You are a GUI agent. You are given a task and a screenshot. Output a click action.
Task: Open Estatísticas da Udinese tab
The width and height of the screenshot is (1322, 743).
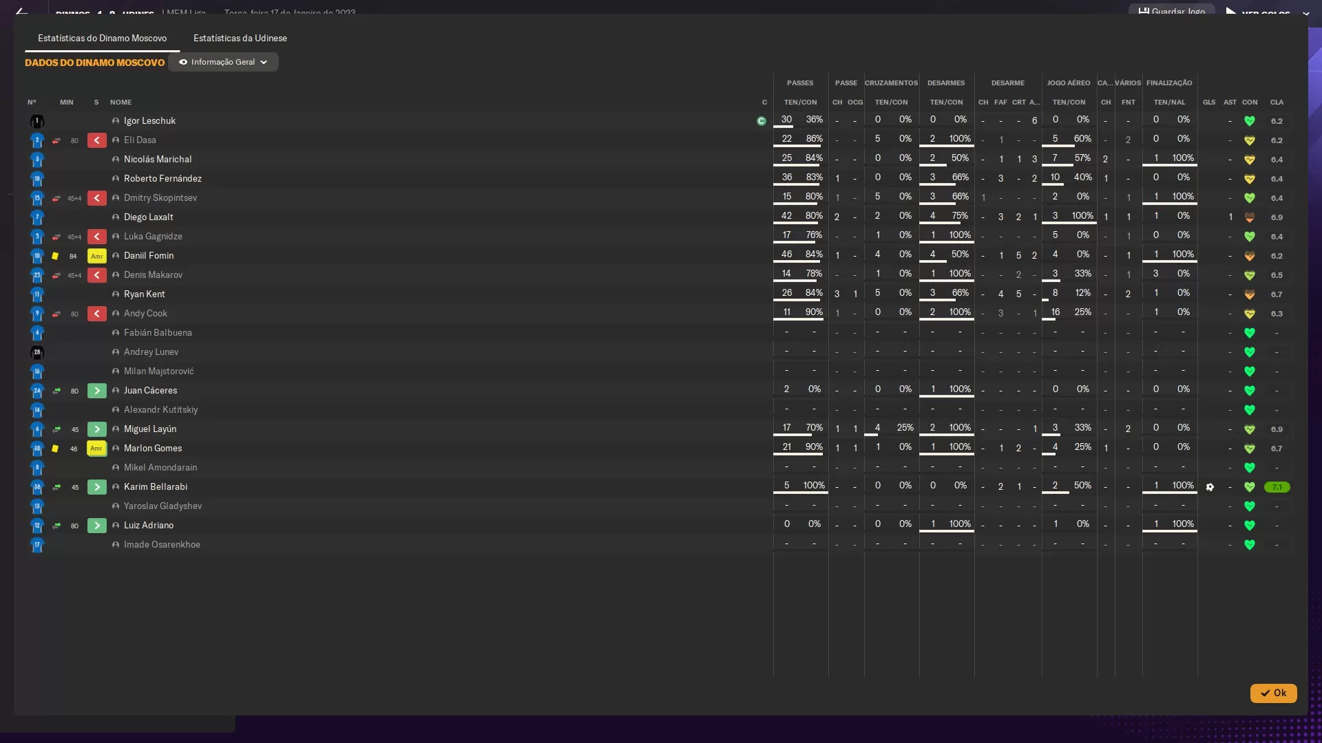click(240, 39)
